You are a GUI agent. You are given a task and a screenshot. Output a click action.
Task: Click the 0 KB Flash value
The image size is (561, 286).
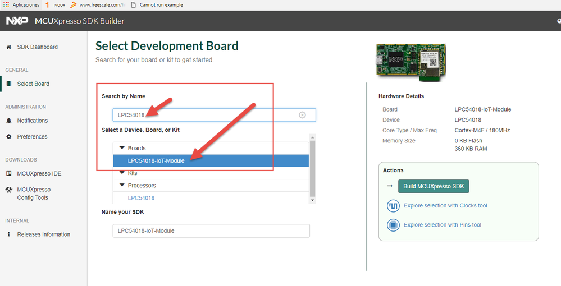click(x=468, y=141)
